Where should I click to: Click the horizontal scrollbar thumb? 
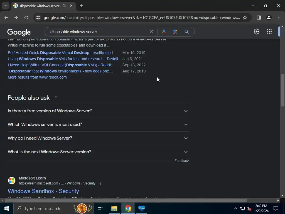[126, 201]
